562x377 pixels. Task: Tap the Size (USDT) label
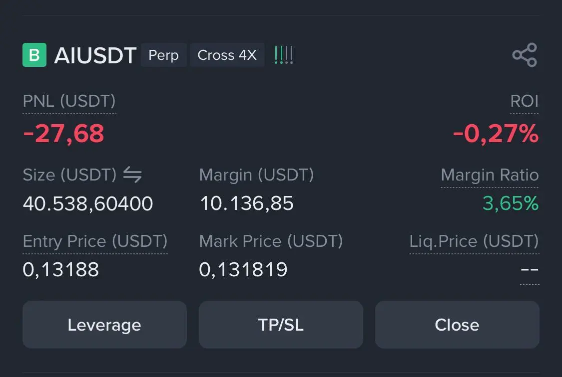[x=69, y=175]
